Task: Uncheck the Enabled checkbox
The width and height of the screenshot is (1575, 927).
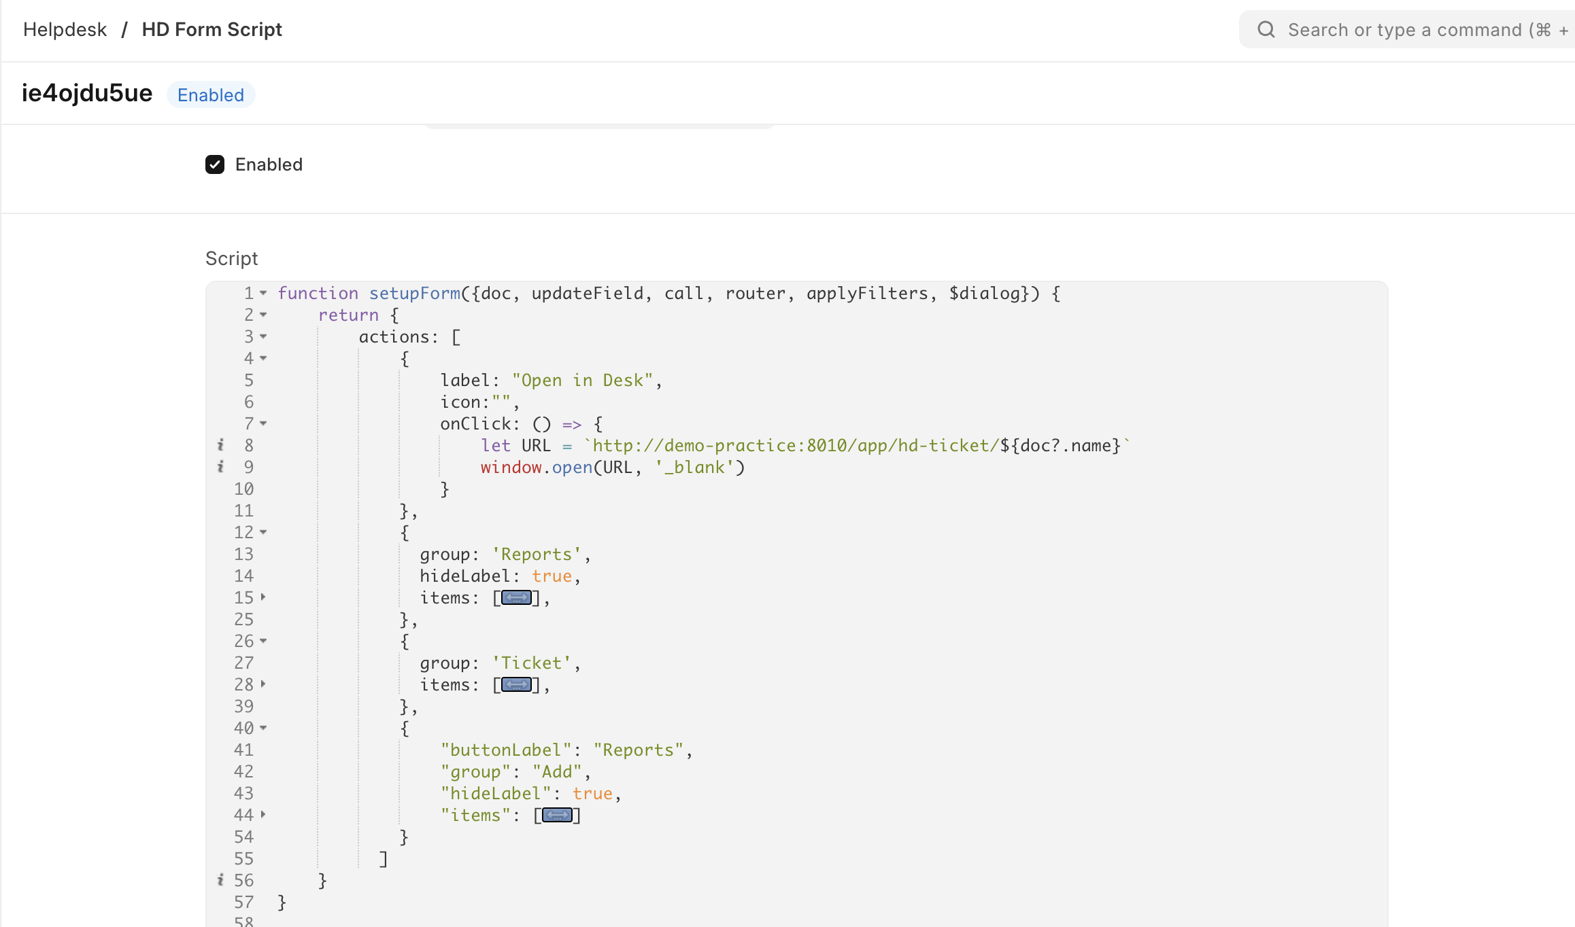Action: point(215,164)
